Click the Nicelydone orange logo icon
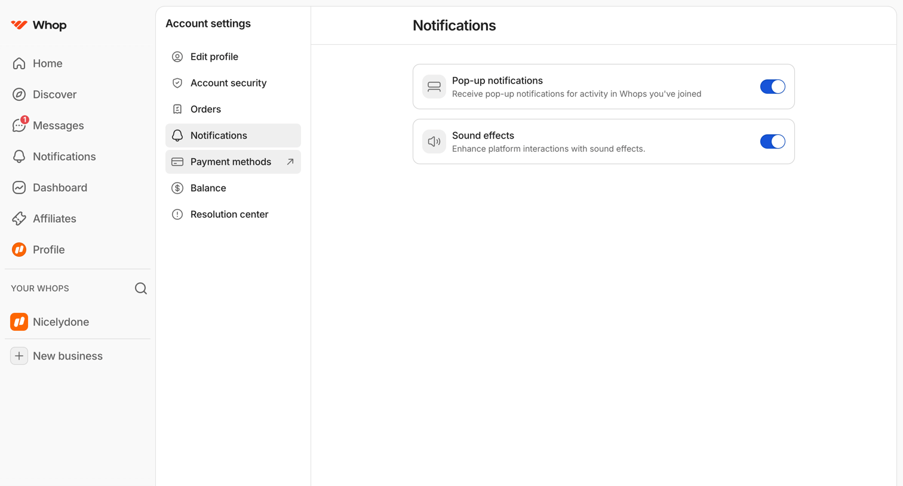Screen dimensions: 903x486 click(x=19, y=322)
